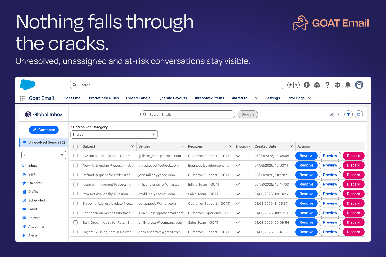Click the global Search... box
Viewport: 386px width, 257px height.
pyautogui.click(x=177, y=85)
